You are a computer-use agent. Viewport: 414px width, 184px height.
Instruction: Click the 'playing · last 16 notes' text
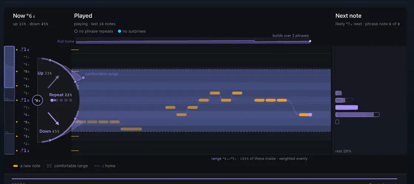(x=95, y=24)
